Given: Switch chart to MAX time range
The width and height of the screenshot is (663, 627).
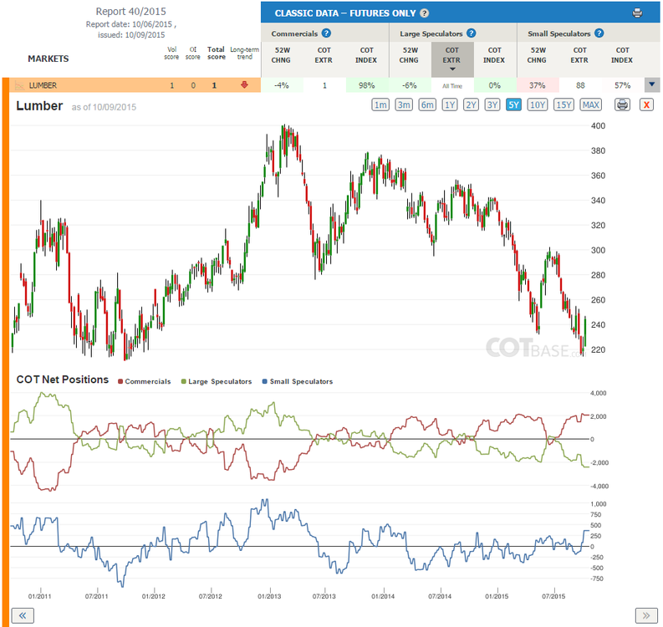Looking at the screenshot, I should point(591,104).
